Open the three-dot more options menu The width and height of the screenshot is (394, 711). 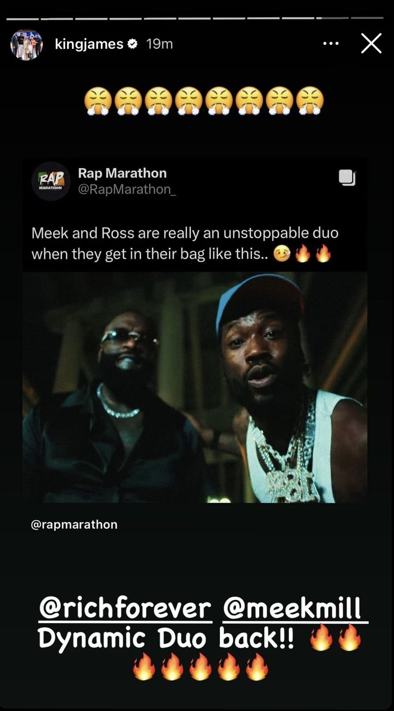pos(331,44)
